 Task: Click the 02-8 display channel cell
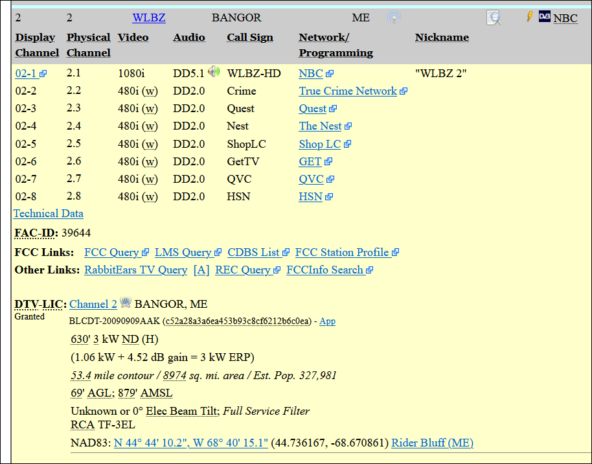[x=26, y=197]
